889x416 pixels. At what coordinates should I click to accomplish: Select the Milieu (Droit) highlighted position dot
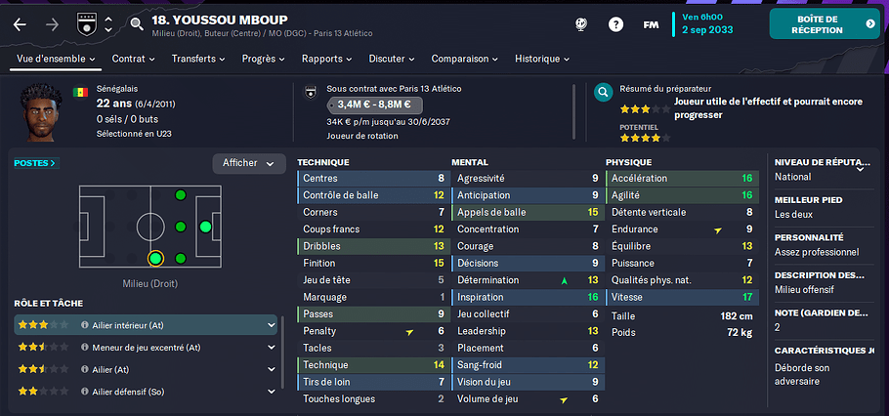(x=155, y=259)
